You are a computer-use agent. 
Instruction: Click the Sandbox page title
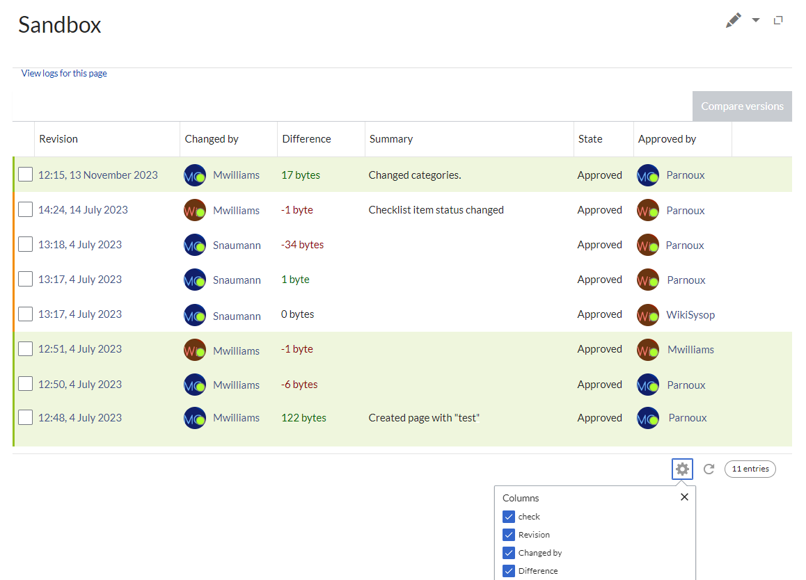click(x=60, y=25)
